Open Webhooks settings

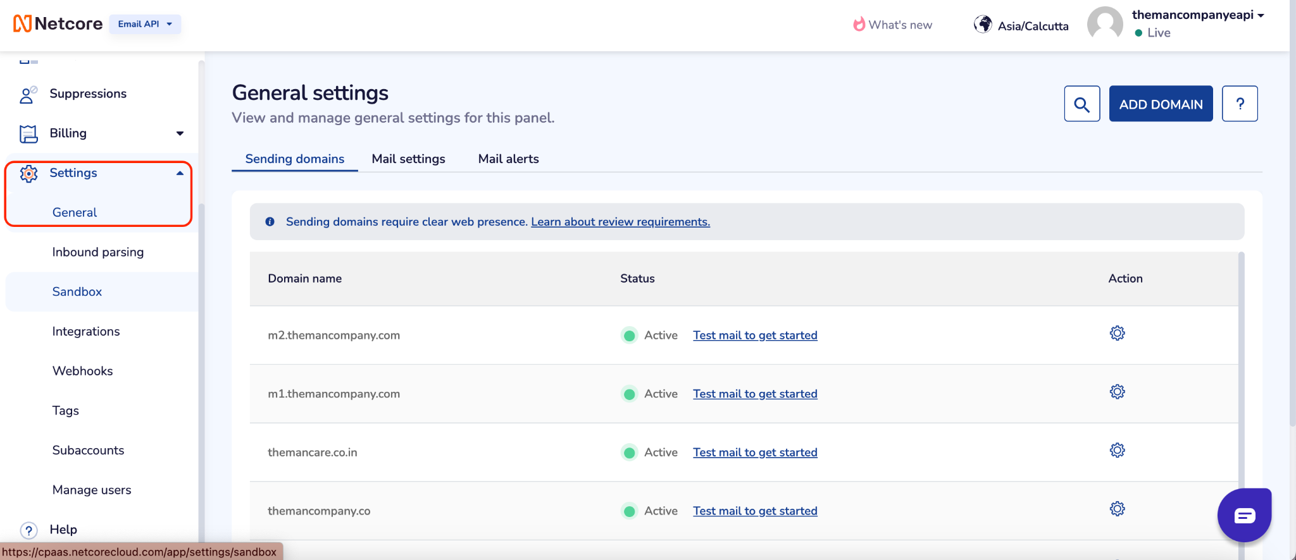pyautogui.click(x=83, y=371)
